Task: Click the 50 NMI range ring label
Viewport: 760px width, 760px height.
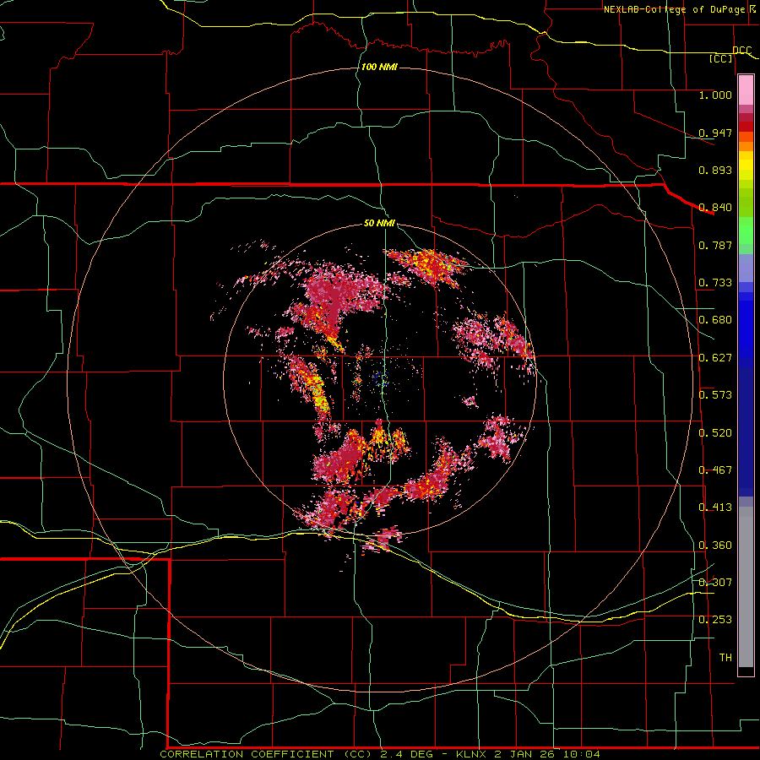Action: point(379,223)
